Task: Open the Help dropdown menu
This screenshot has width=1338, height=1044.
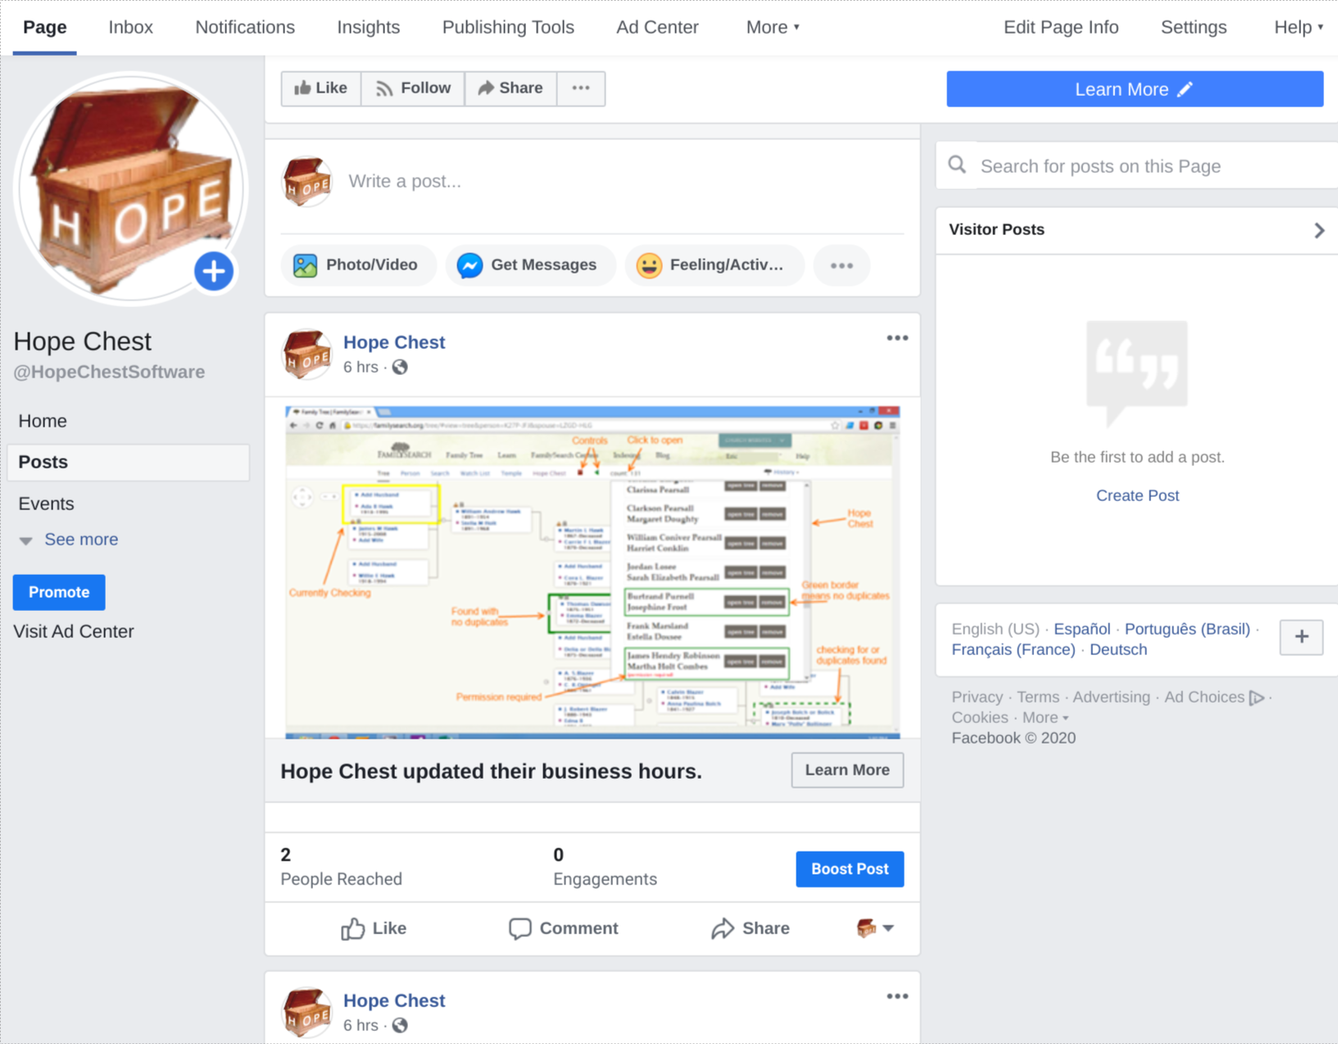Action: click(x=1299, y=27)
